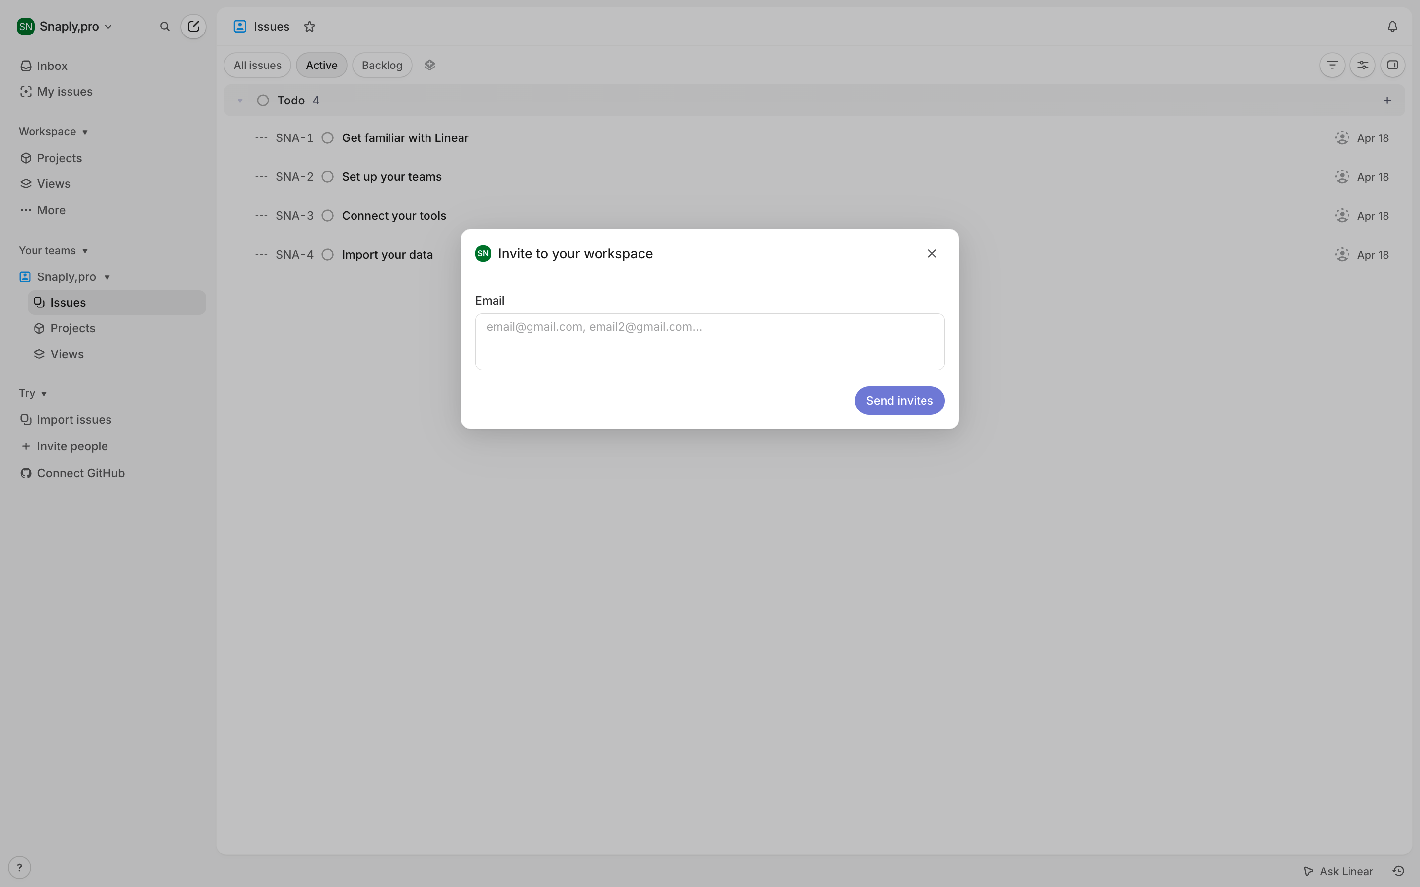Viewport: 1420px width, 887px height.
Task: Open issue Import your data
Action: (387, 255)
